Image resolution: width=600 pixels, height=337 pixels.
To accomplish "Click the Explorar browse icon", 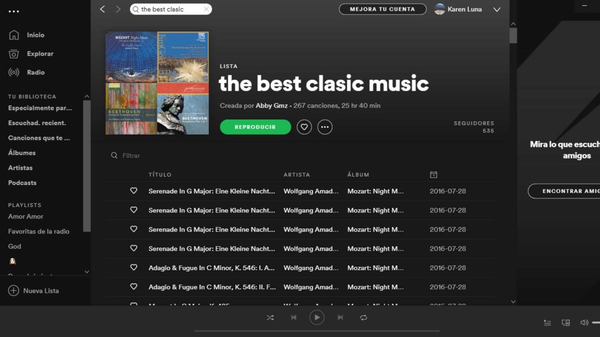I will [x=14, y=54].
